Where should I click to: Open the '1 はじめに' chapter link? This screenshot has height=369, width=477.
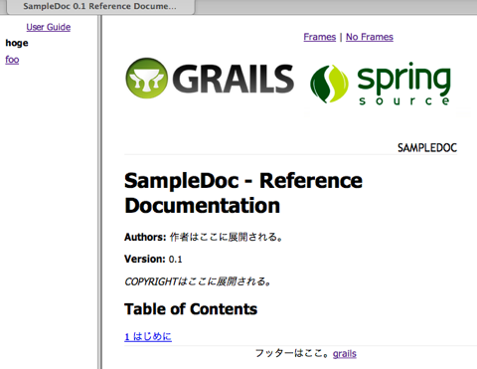(148, 336)
